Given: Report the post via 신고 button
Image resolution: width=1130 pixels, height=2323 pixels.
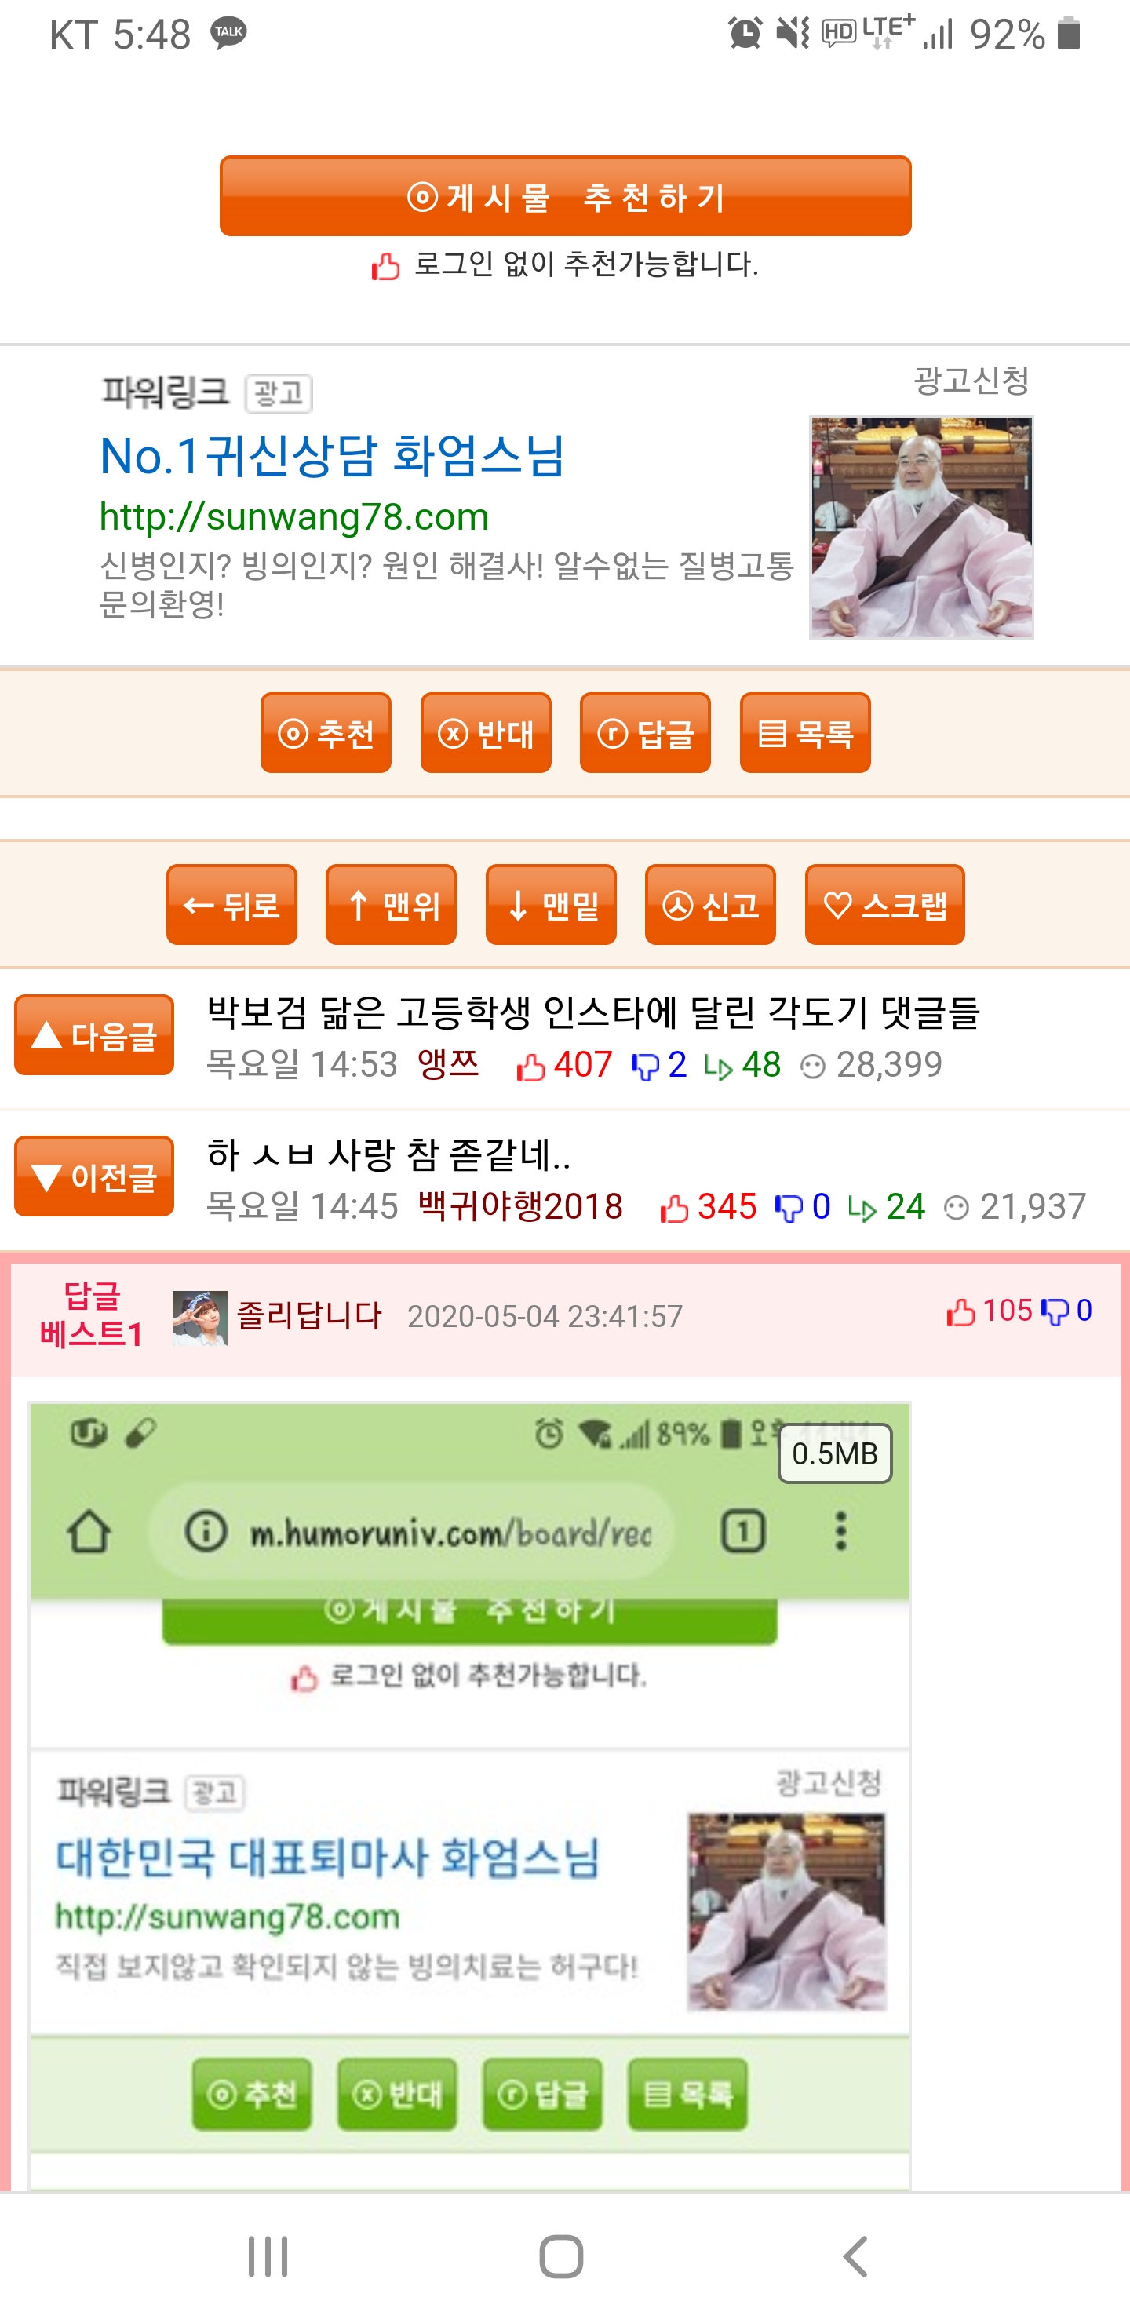Looking at the screenshot, I should pos(709,905).
